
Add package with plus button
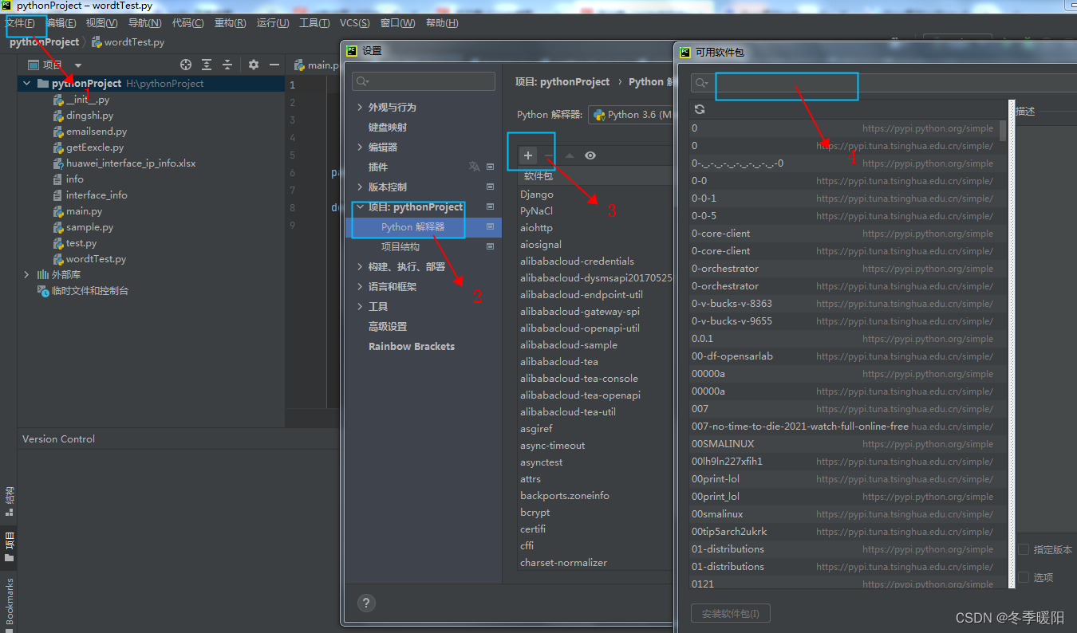click(528, 155)
